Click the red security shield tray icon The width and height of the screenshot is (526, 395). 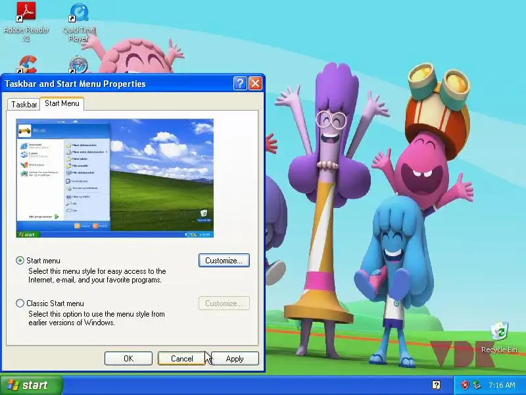point(465,385)
